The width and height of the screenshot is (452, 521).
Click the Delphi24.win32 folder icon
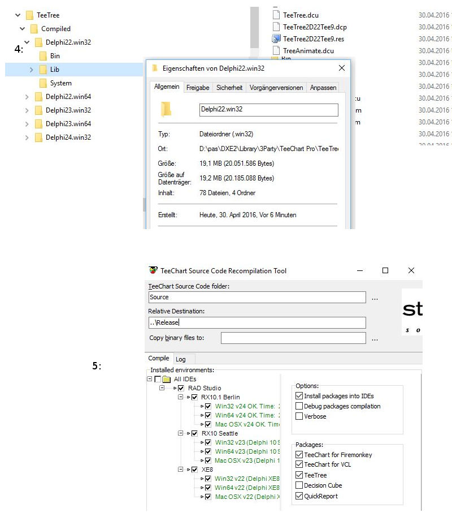tap(38, 138)
